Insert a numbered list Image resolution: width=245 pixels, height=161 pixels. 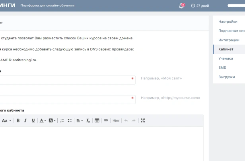62,120
